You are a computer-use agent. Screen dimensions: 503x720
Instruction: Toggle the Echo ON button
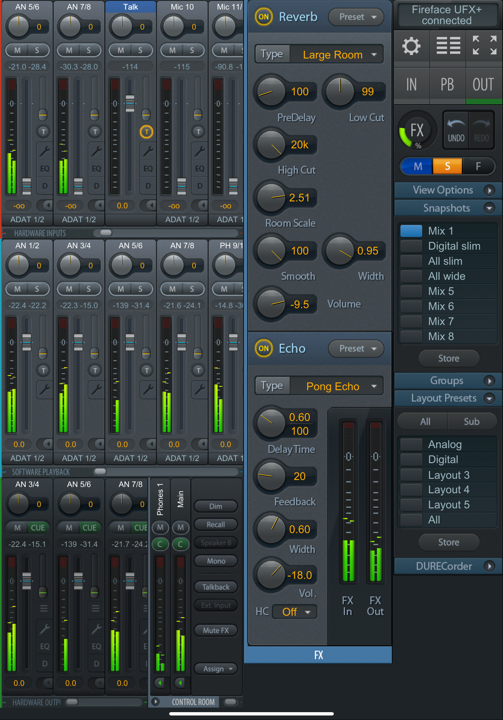264,349
